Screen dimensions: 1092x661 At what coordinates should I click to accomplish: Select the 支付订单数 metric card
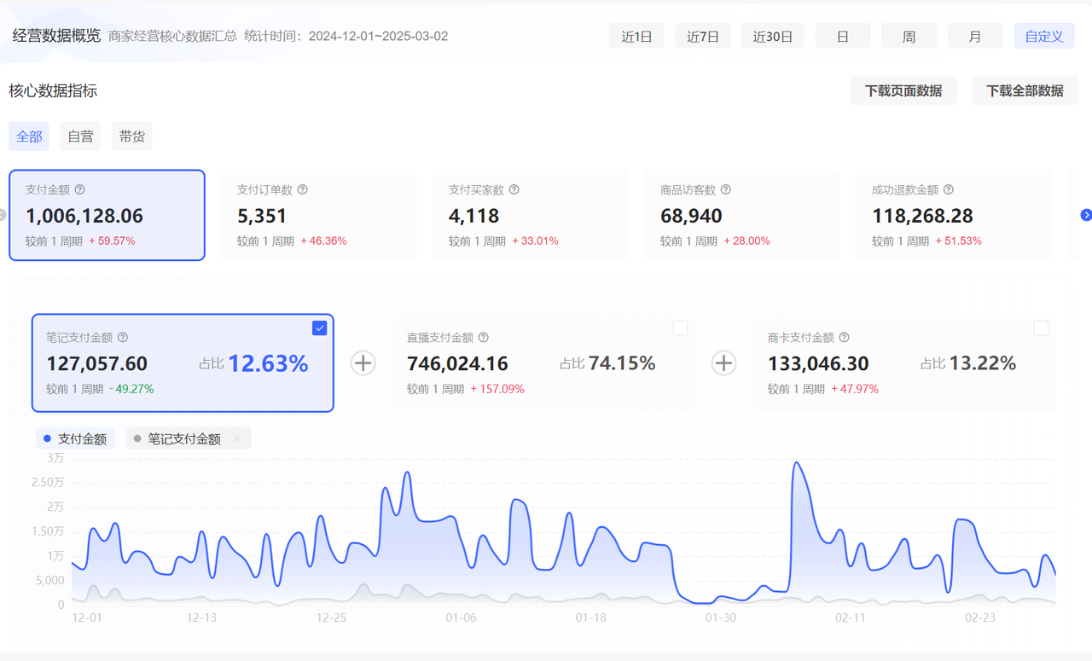pyautogui.click(x=318, y=215)
